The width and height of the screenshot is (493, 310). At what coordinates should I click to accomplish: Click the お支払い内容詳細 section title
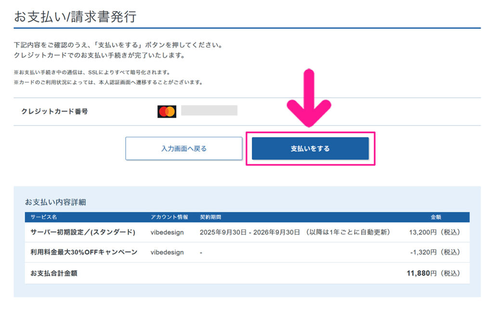[x=55, y=202]
